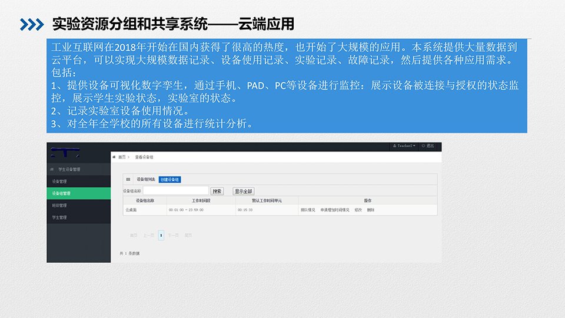Click the 学生设备管理 sidebar header icon
Image resolution: width=565 pixels, height=318 pixels.
(52, 169)
